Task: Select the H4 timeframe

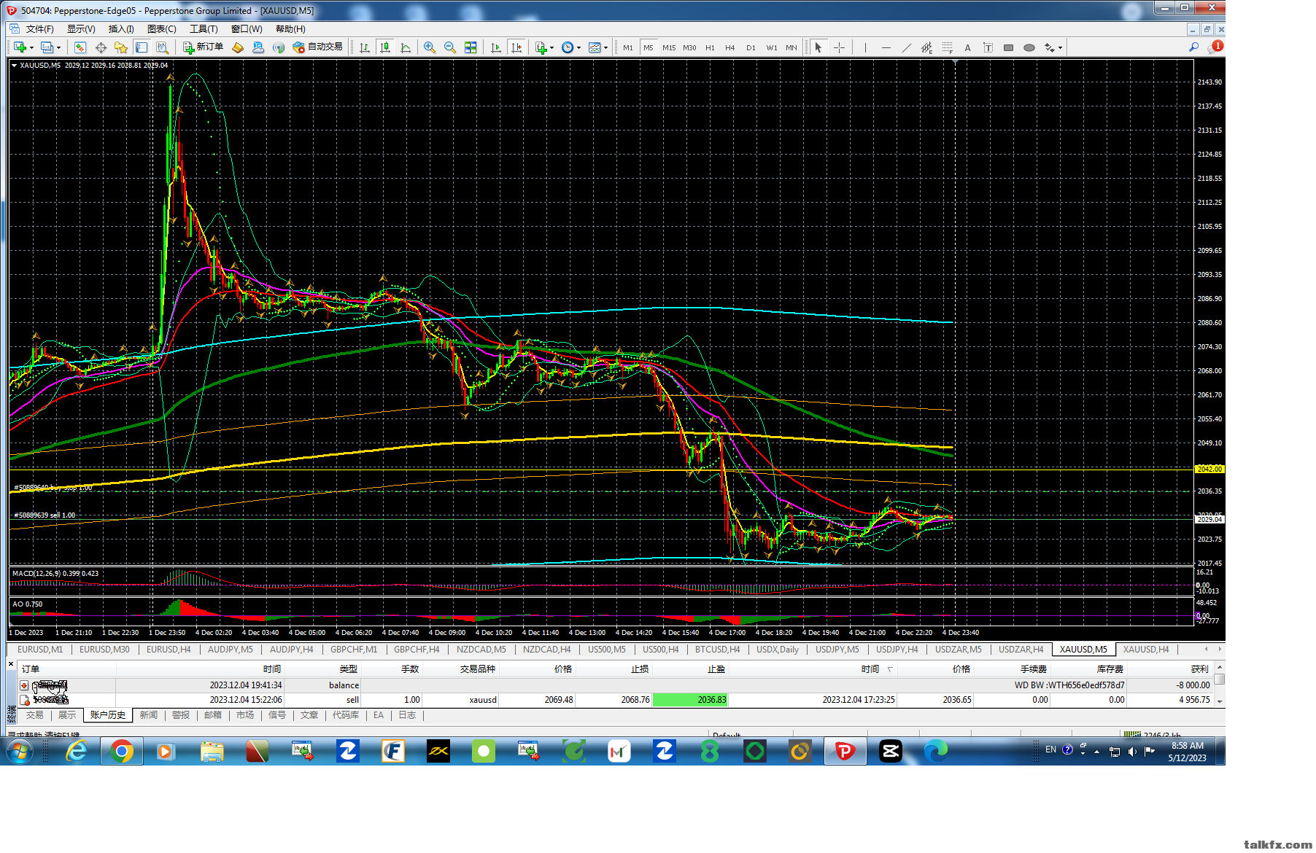Action: 730,47
